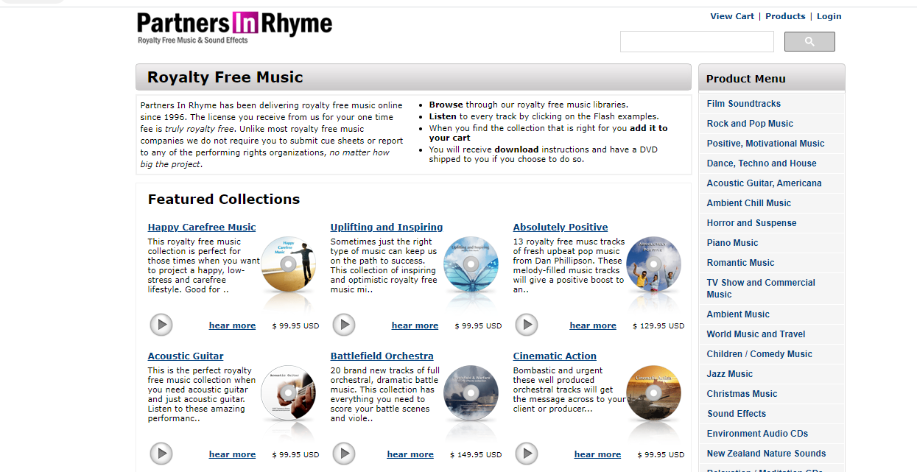This screenshot has width=917, height=472.
Task: Click the Royalty Free Music heading
Action: click(225, 77)
